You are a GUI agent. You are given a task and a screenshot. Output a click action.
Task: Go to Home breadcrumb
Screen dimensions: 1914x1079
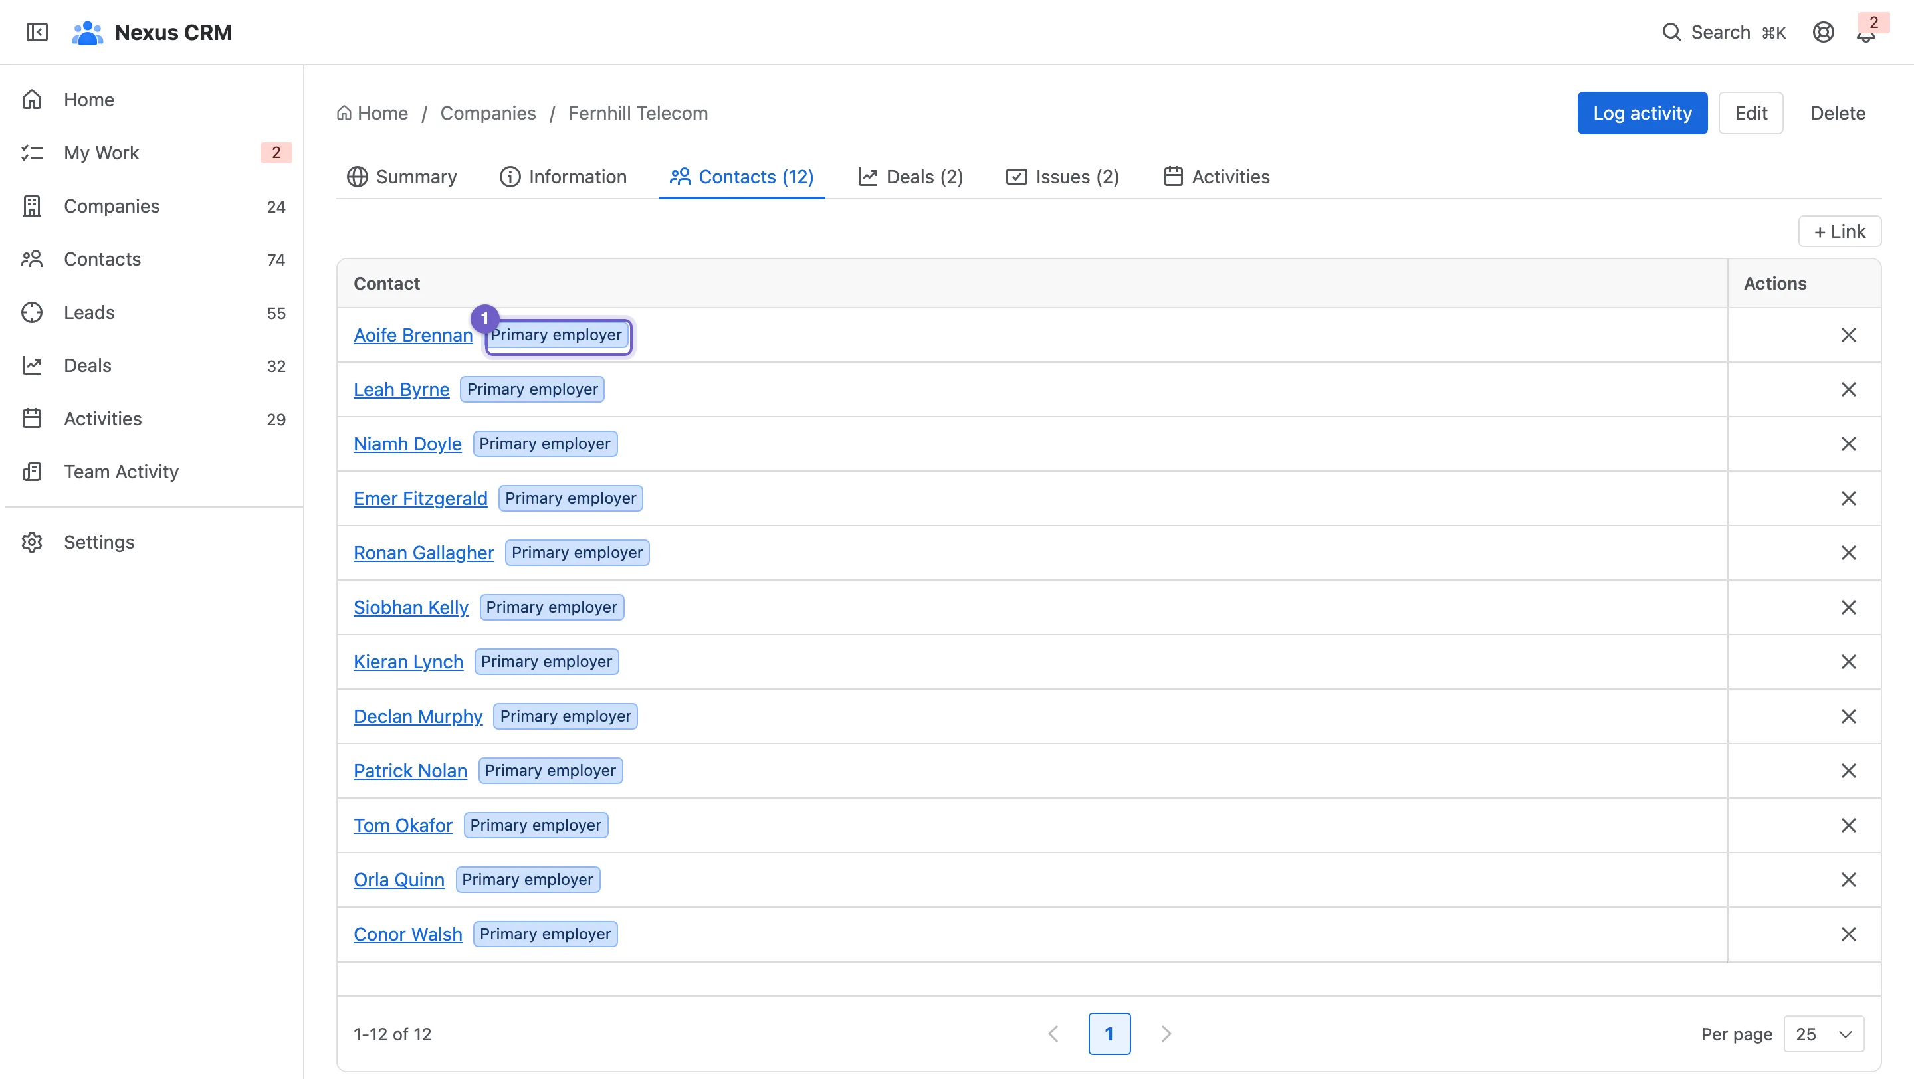(372, 113)
